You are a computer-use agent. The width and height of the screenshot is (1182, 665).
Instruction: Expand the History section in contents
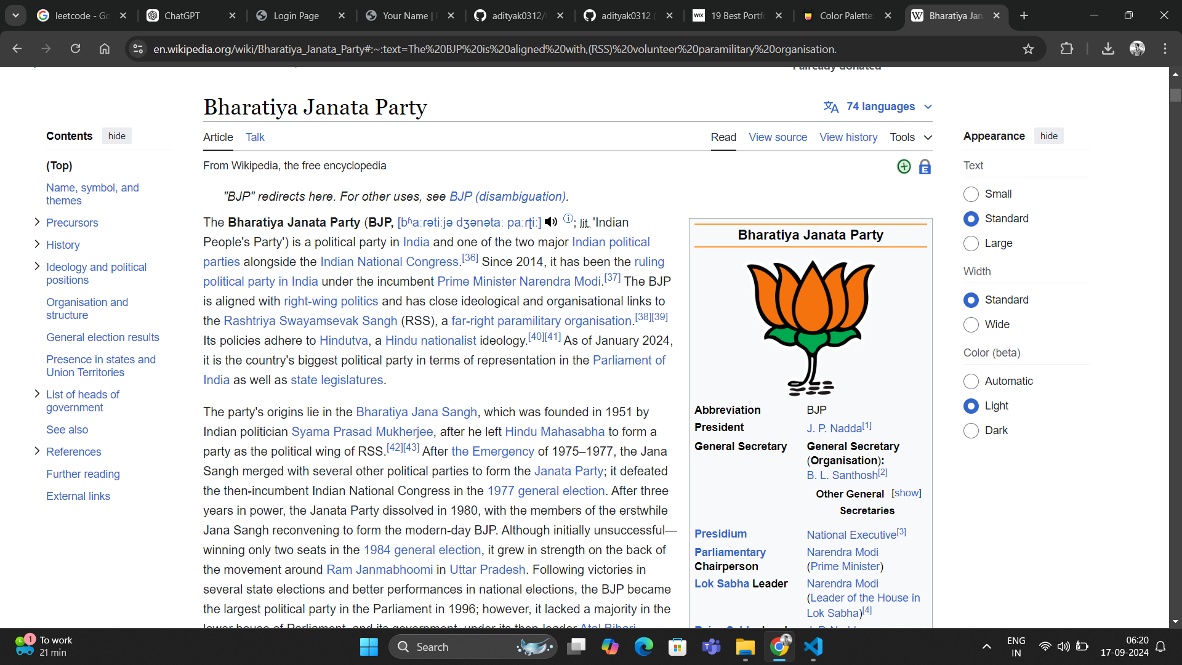click(x=37, y=244)
